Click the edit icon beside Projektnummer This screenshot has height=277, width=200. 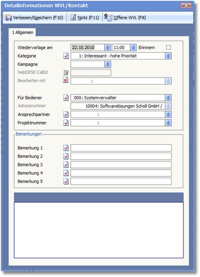[66, 123]
